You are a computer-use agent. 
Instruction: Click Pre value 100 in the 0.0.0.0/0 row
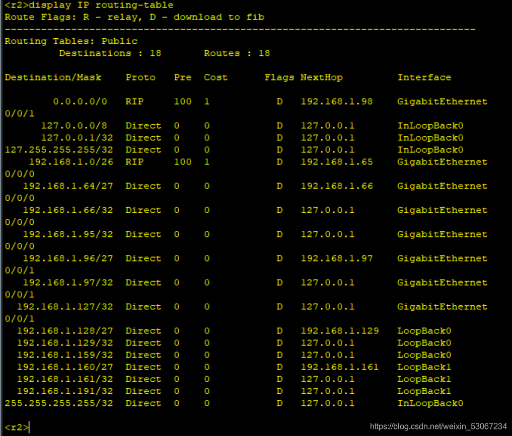point(183,102)
